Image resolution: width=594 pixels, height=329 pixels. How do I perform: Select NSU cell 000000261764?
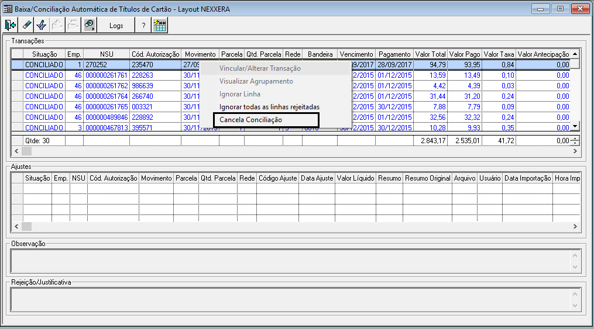coord(107,96)
